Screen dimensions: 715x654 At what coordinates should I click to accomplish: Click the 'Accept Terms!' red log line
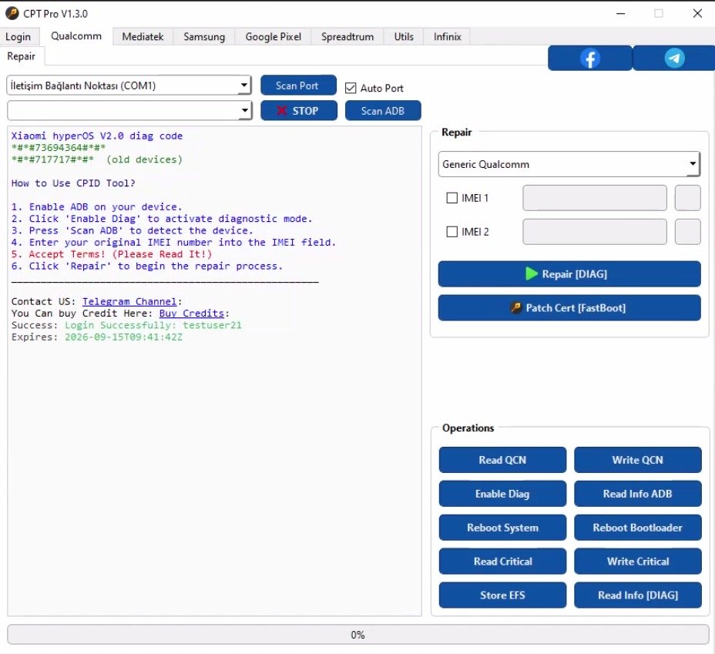point(112,254)
